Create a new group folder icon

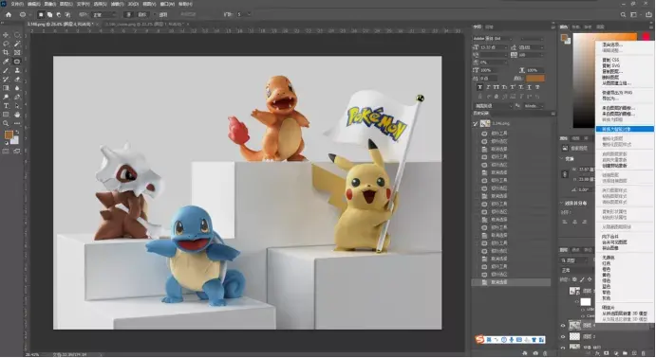(x=625, y=353)
